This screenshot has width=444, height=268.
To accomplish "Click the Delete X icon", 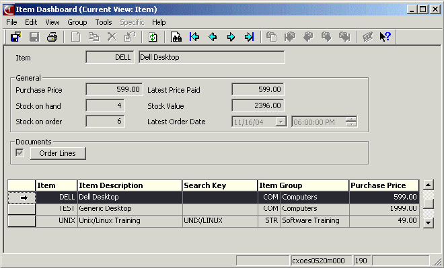I will point(112,37).
